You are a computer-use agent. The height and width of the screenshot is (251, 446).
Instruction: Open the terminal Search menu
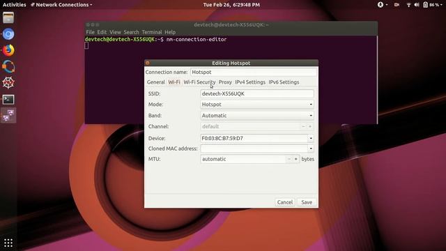click(131, 32)
